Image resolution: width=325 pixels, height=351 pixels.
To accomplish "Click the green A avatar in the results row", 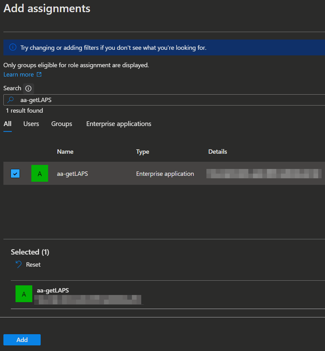I will click(40, 173).
